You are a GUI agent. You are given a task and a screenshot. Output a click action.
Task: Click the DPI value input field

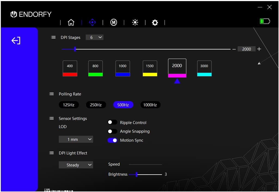click(246, 49)
